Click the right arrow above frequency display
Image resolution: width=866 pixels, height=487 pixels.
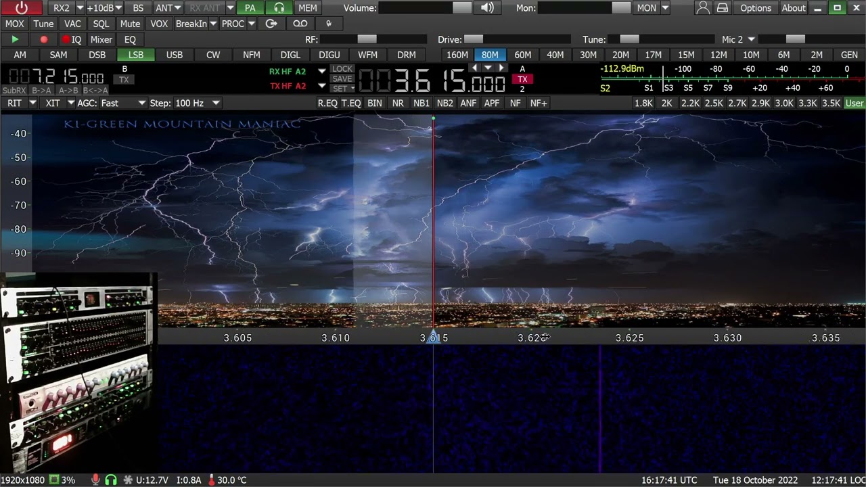click(501, 68)
